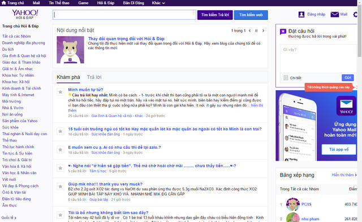Open Máy tính & Internet category

point(18,95)
